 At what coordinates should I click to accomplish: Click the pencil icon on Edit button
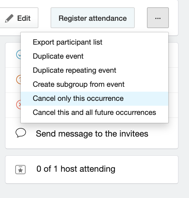9,18
